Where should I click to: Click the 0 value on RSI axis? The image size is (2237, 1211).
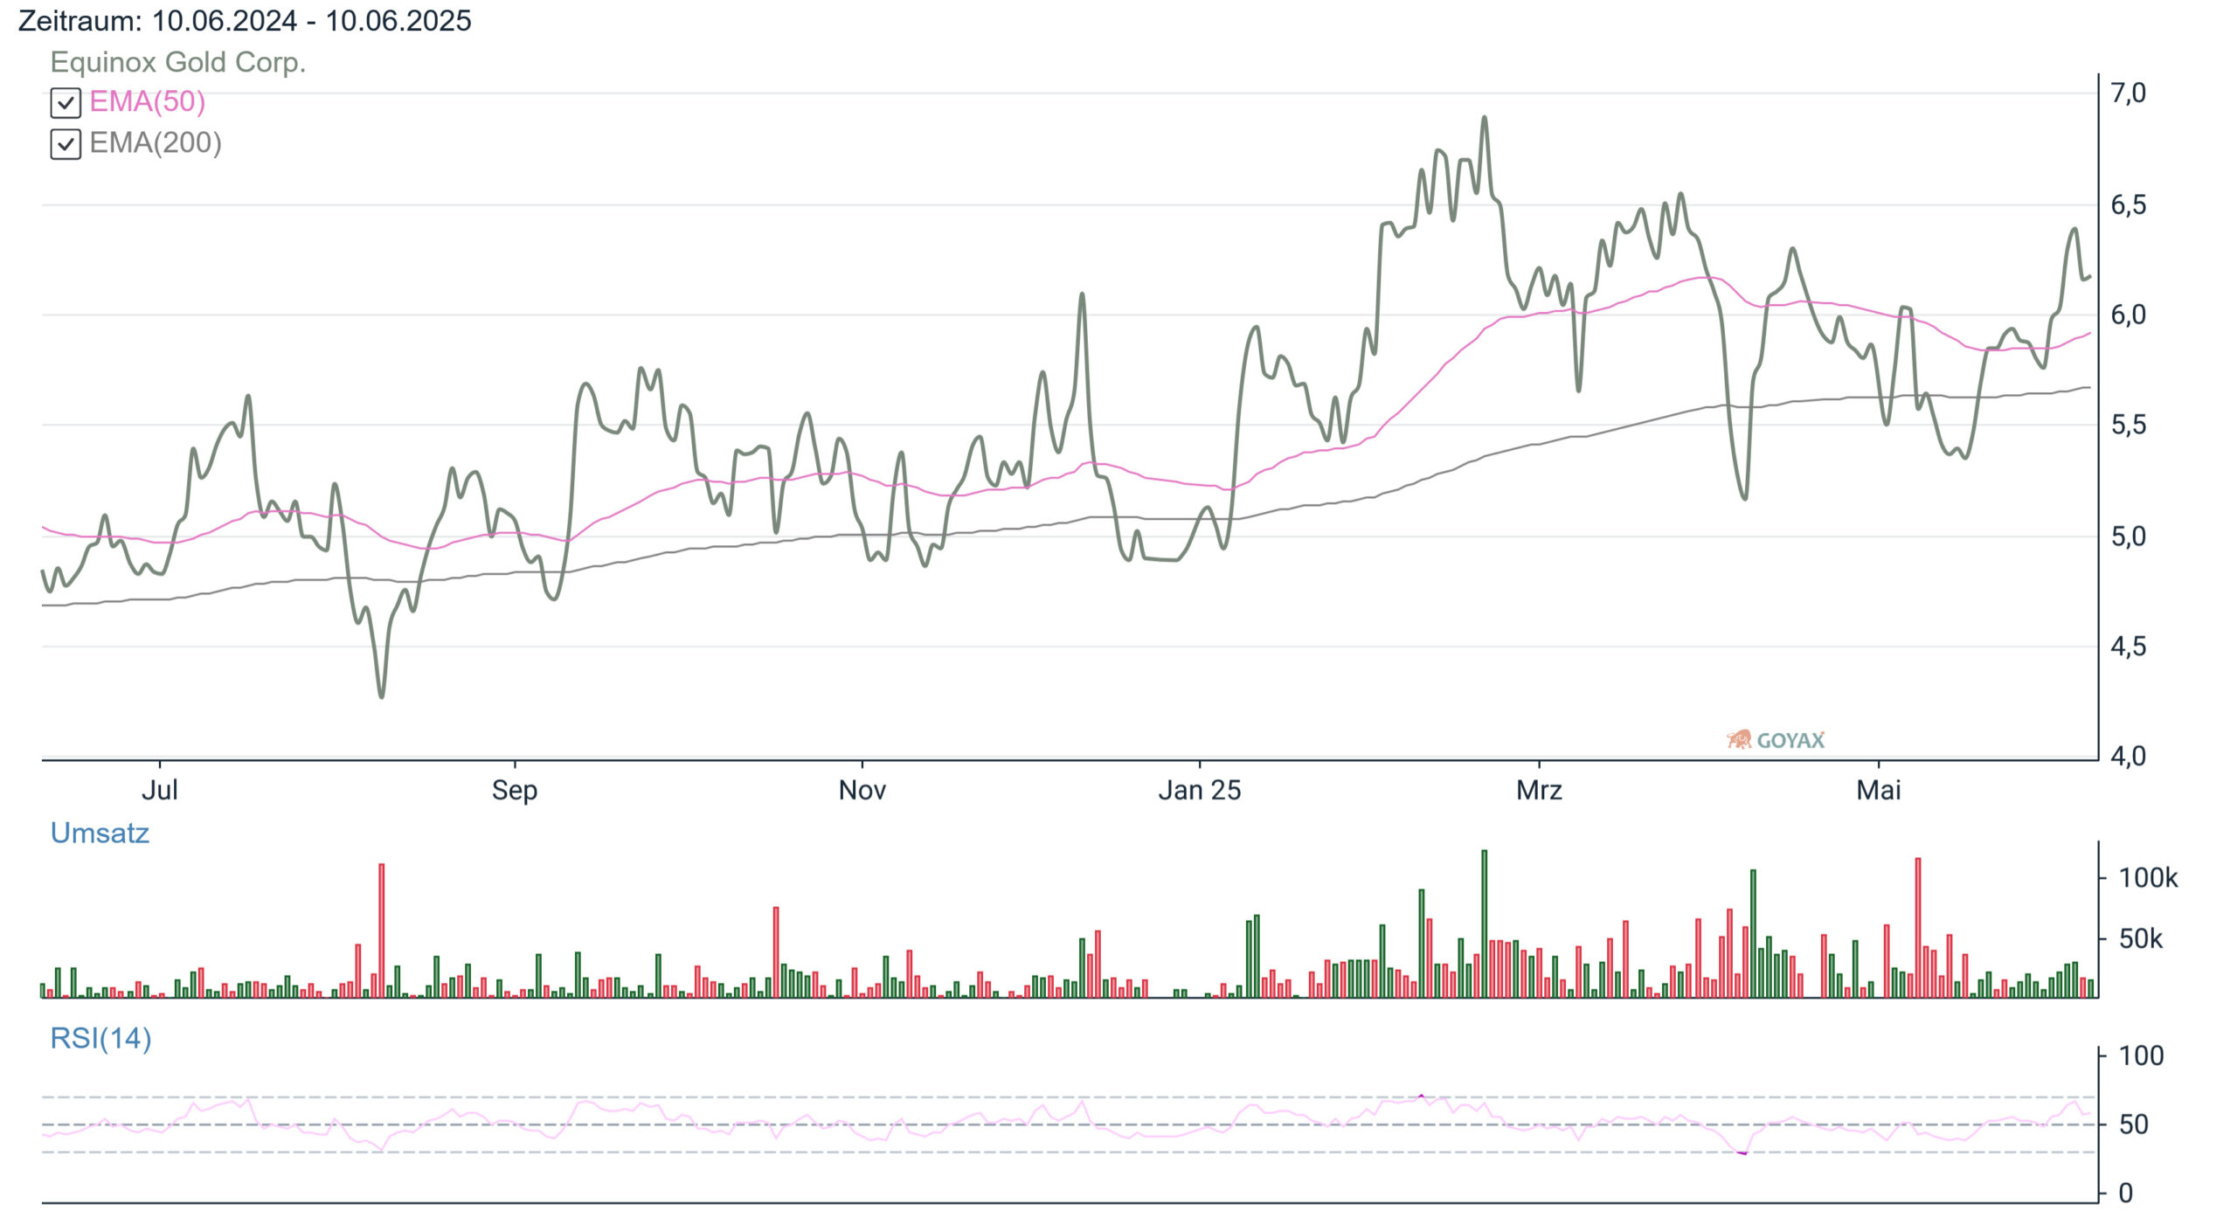(x=2126, y=1193)
